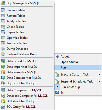This screenshot has width=102, height=110.
Task: Click the Data Comparer for MySQL icon
Action: pyautogui.click(x=3, y=90)
